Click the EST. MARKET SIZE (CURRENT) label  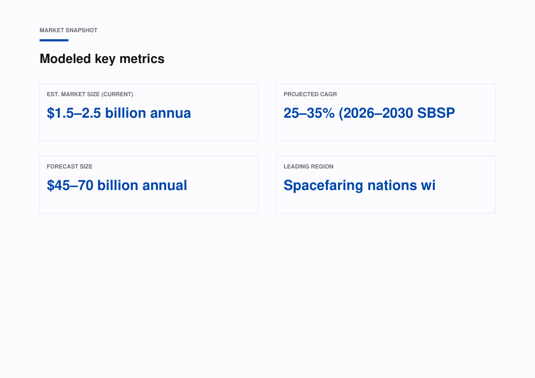(x=90, y=94)
